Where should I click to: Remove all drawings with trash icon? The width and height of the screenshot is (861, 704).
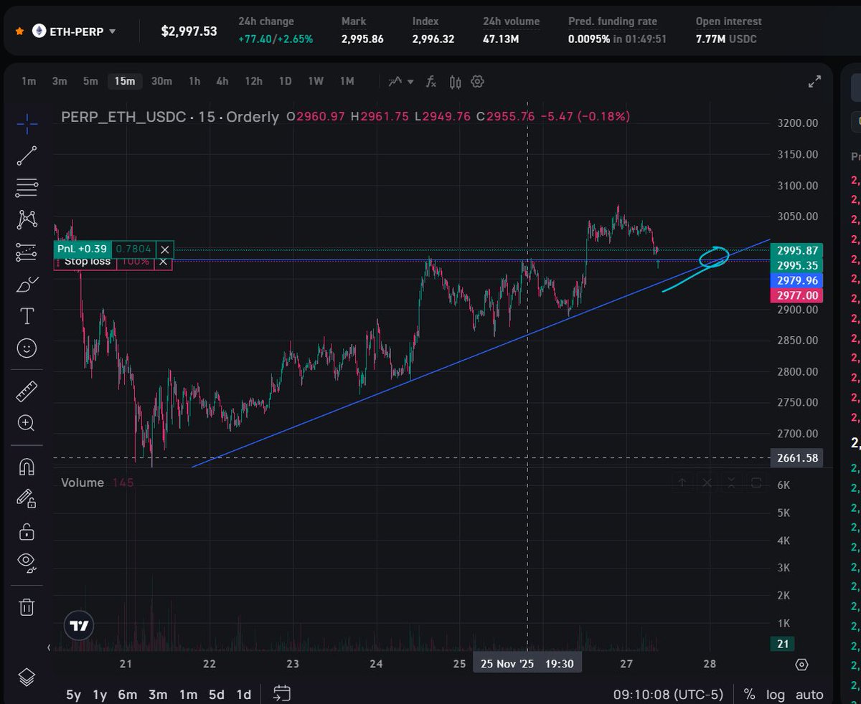(x=27, y=607)
